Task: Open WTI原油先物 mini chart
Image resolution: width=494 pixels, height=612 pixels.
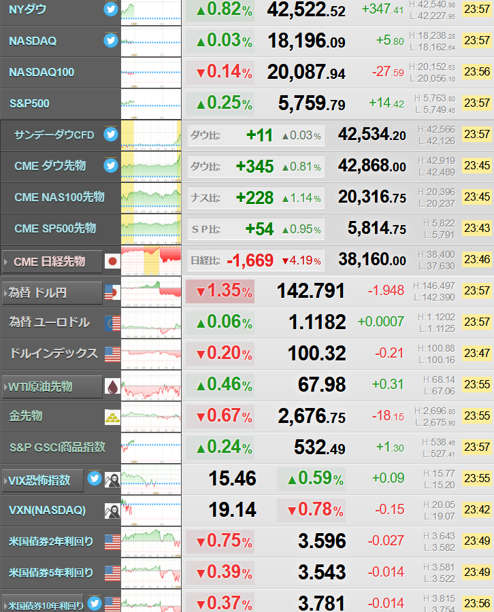Action: pos(151,386)
